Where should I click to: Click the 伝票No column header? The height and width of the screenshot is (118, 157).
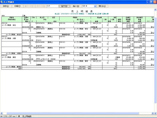coord(26,18)
